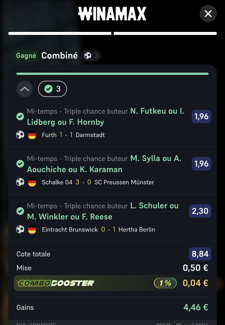This screenshot has width=225, height=325.
Task: Tap the German flag beside Schalke 04
Action: (32, 182)
